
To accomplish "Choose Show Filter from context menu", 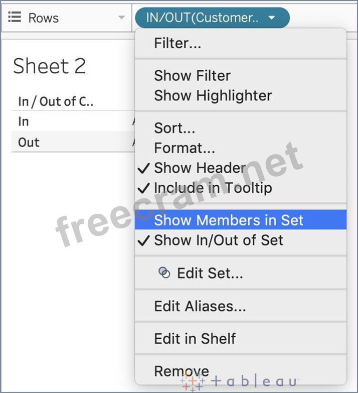I will pyautogui.click(x=192, y=76).
